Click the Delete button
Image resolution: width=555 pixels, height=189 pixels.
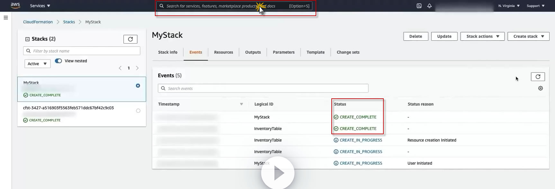(x=416, y=37)
